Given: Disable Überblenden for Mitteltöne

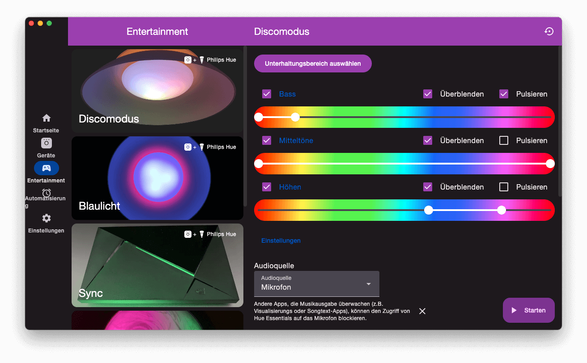Looking at the screenshot, I should [428, 140].
